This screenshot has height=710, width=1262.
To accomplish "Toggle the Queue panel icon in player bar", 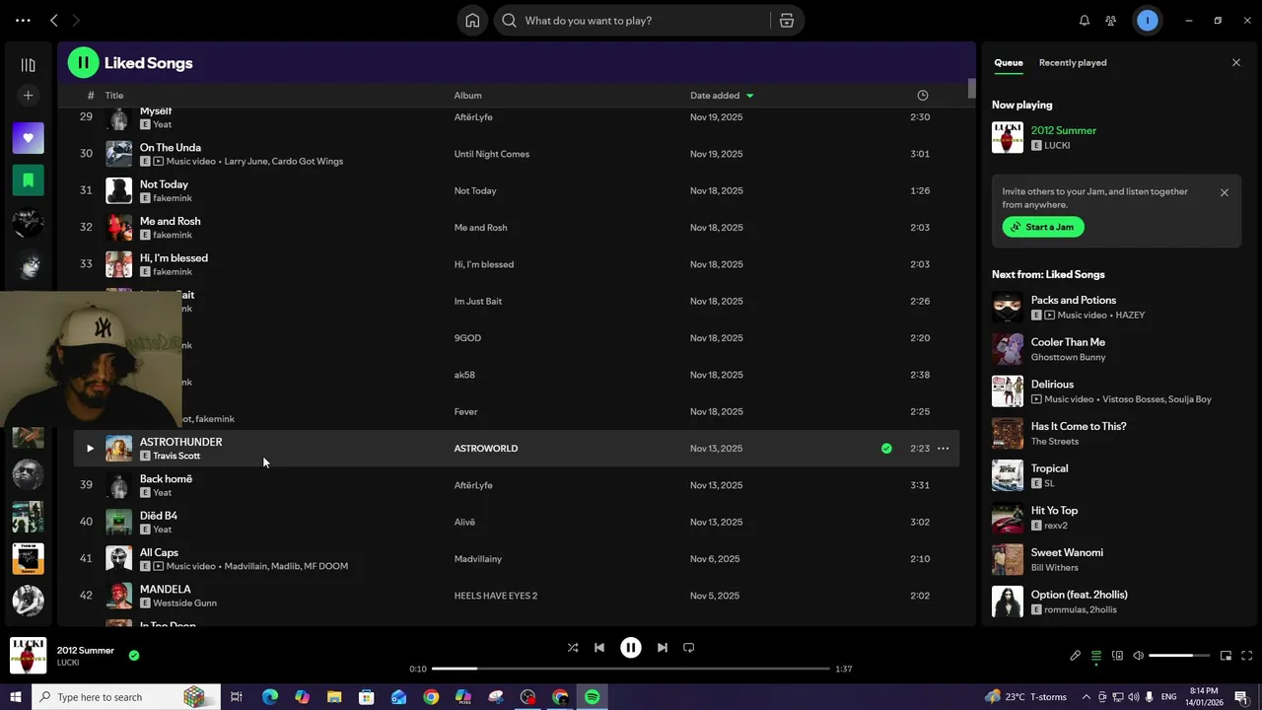I will (x=1096, y=656).
